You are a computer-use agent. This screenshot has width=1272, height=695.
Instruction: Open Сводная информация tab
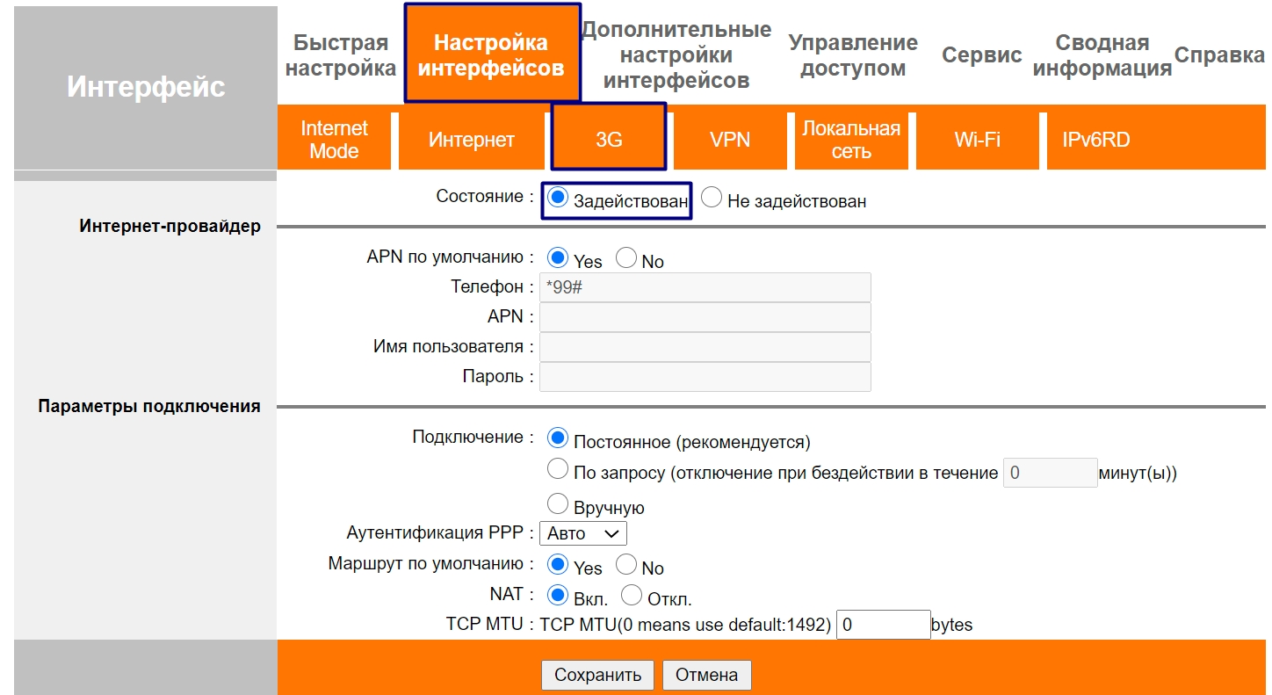pos(1102,55)
